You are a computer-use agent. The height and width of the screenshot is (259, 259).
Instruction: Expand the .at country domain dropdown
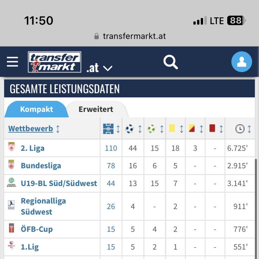coord(99,68)
